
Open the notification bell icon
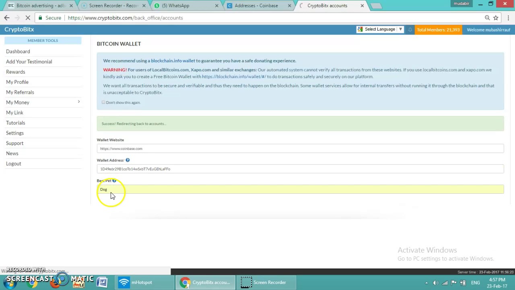pyautogui.click(x=410, y=29)
